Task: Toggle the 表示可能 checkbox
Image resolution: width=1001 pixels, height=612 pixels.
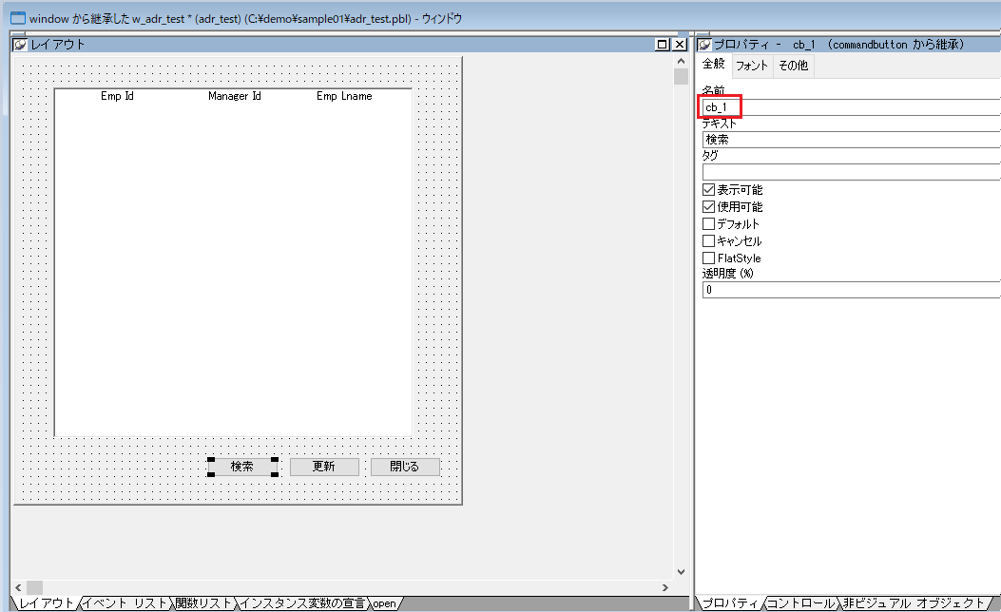Action: 708,190
